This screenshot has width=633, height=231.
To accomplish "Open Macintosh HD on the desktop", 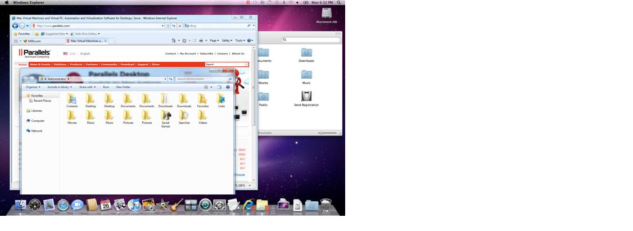I will [x=326, y=15].
